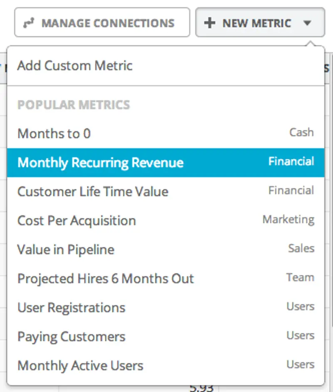Collapse the New Metric dropdown arrow

307,23
